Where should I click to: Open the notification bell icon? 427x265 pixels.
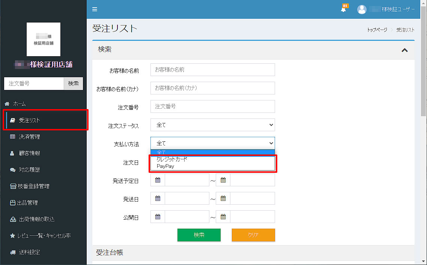[343, 9]
